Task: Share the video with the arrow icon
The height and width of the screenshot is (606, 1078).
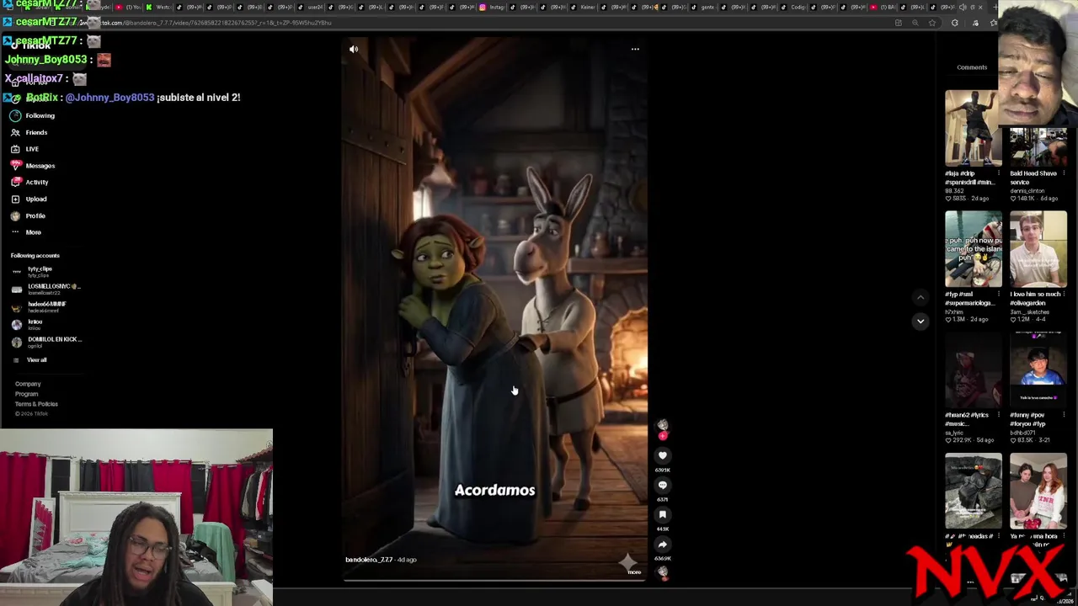Action: click(x=663, y=545)
